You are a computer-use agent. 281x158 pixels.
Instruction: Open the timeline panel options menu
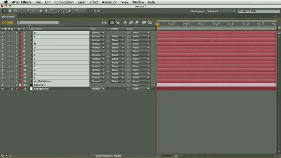pos(275,16)
